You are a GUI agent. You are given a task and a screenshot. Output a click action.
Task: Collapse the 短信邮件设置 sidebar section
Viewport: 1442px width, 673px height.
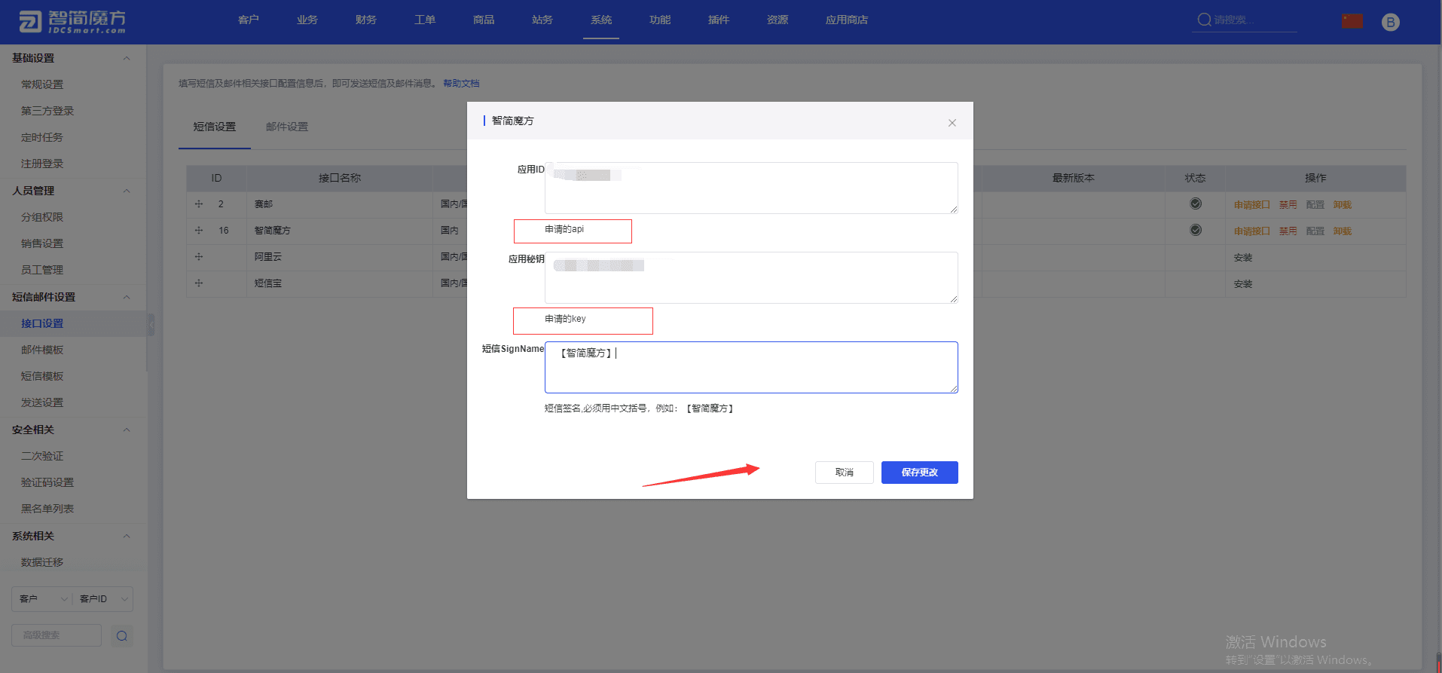point(127,297)
